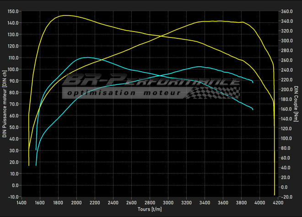Screen dimensions: 302x217
Task: Click the 360.0 label on right axis
Action: [287, 11]
